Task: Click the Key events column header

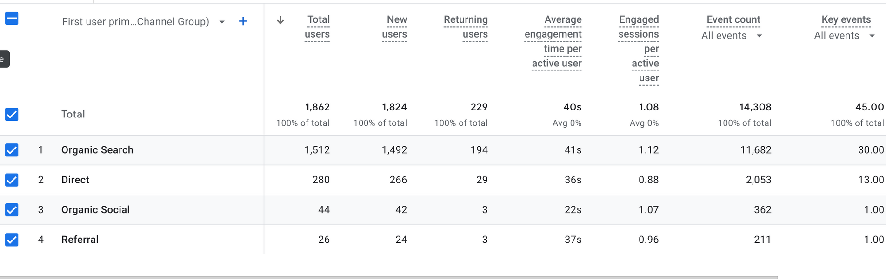Action: point(846,19)
